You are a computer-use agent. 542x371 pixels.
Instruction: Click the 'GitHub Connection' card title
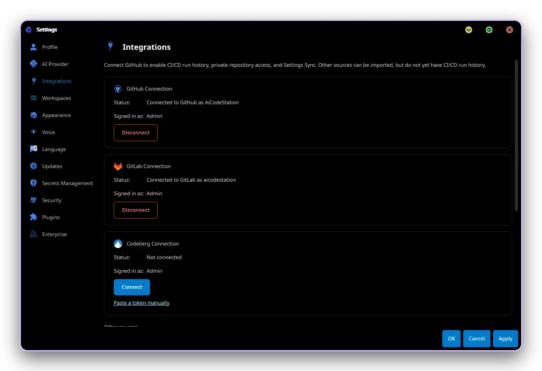[149, 89]
